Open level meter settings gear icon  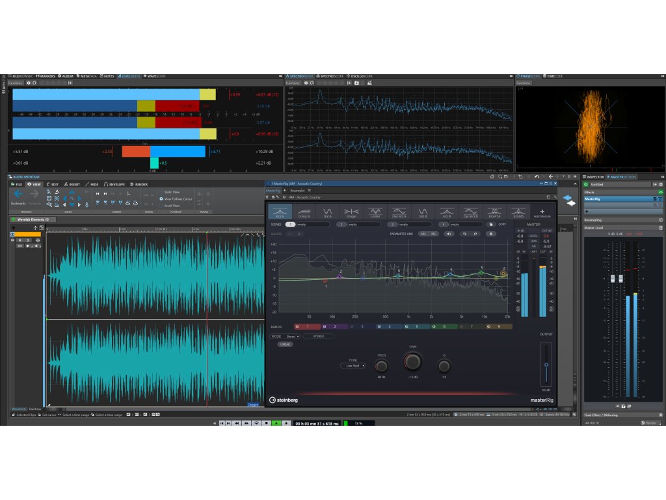coord(29,83)
